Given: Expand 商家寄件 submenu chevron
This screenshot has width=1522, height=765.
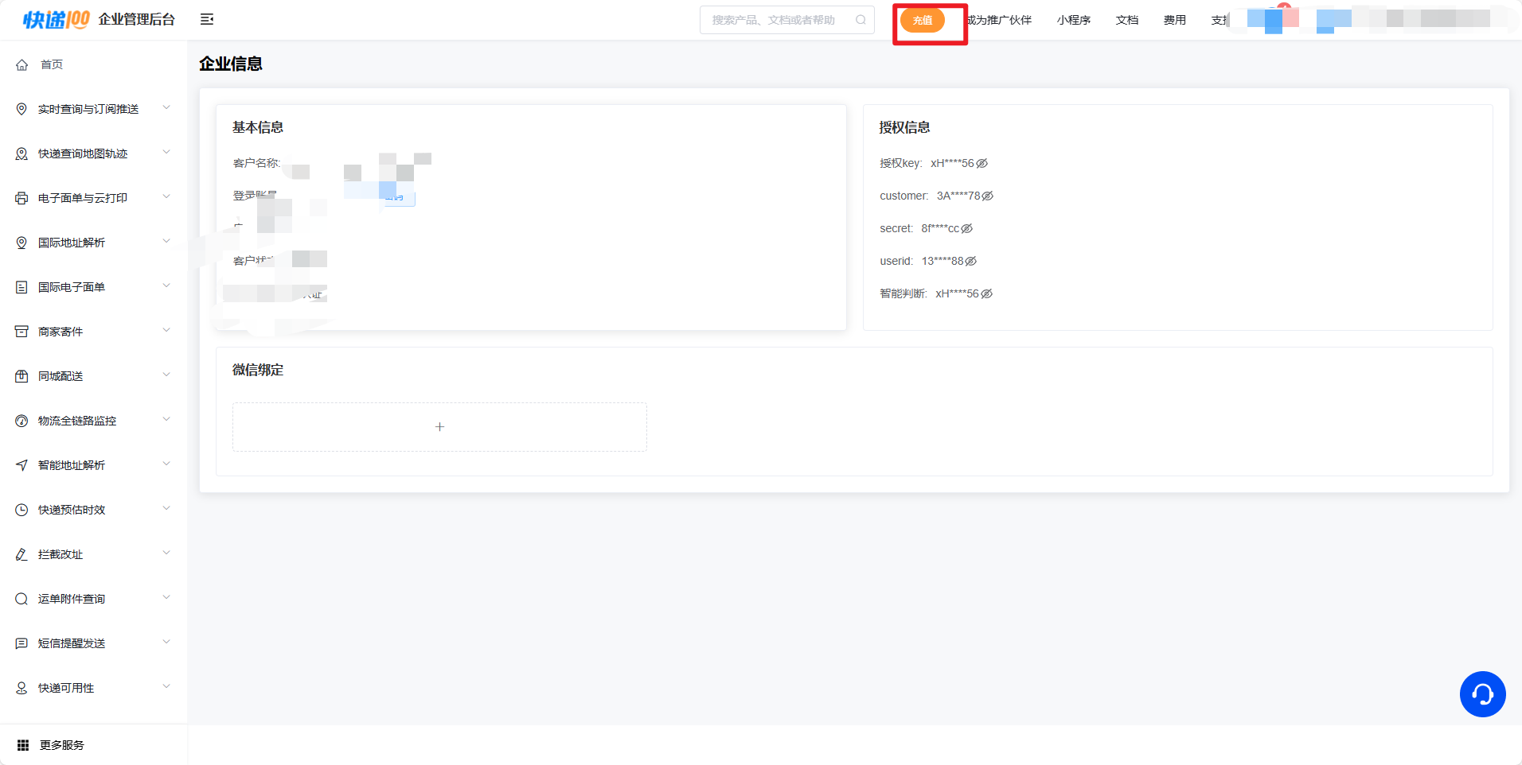Looking at the screenshot, I should 166,330.
